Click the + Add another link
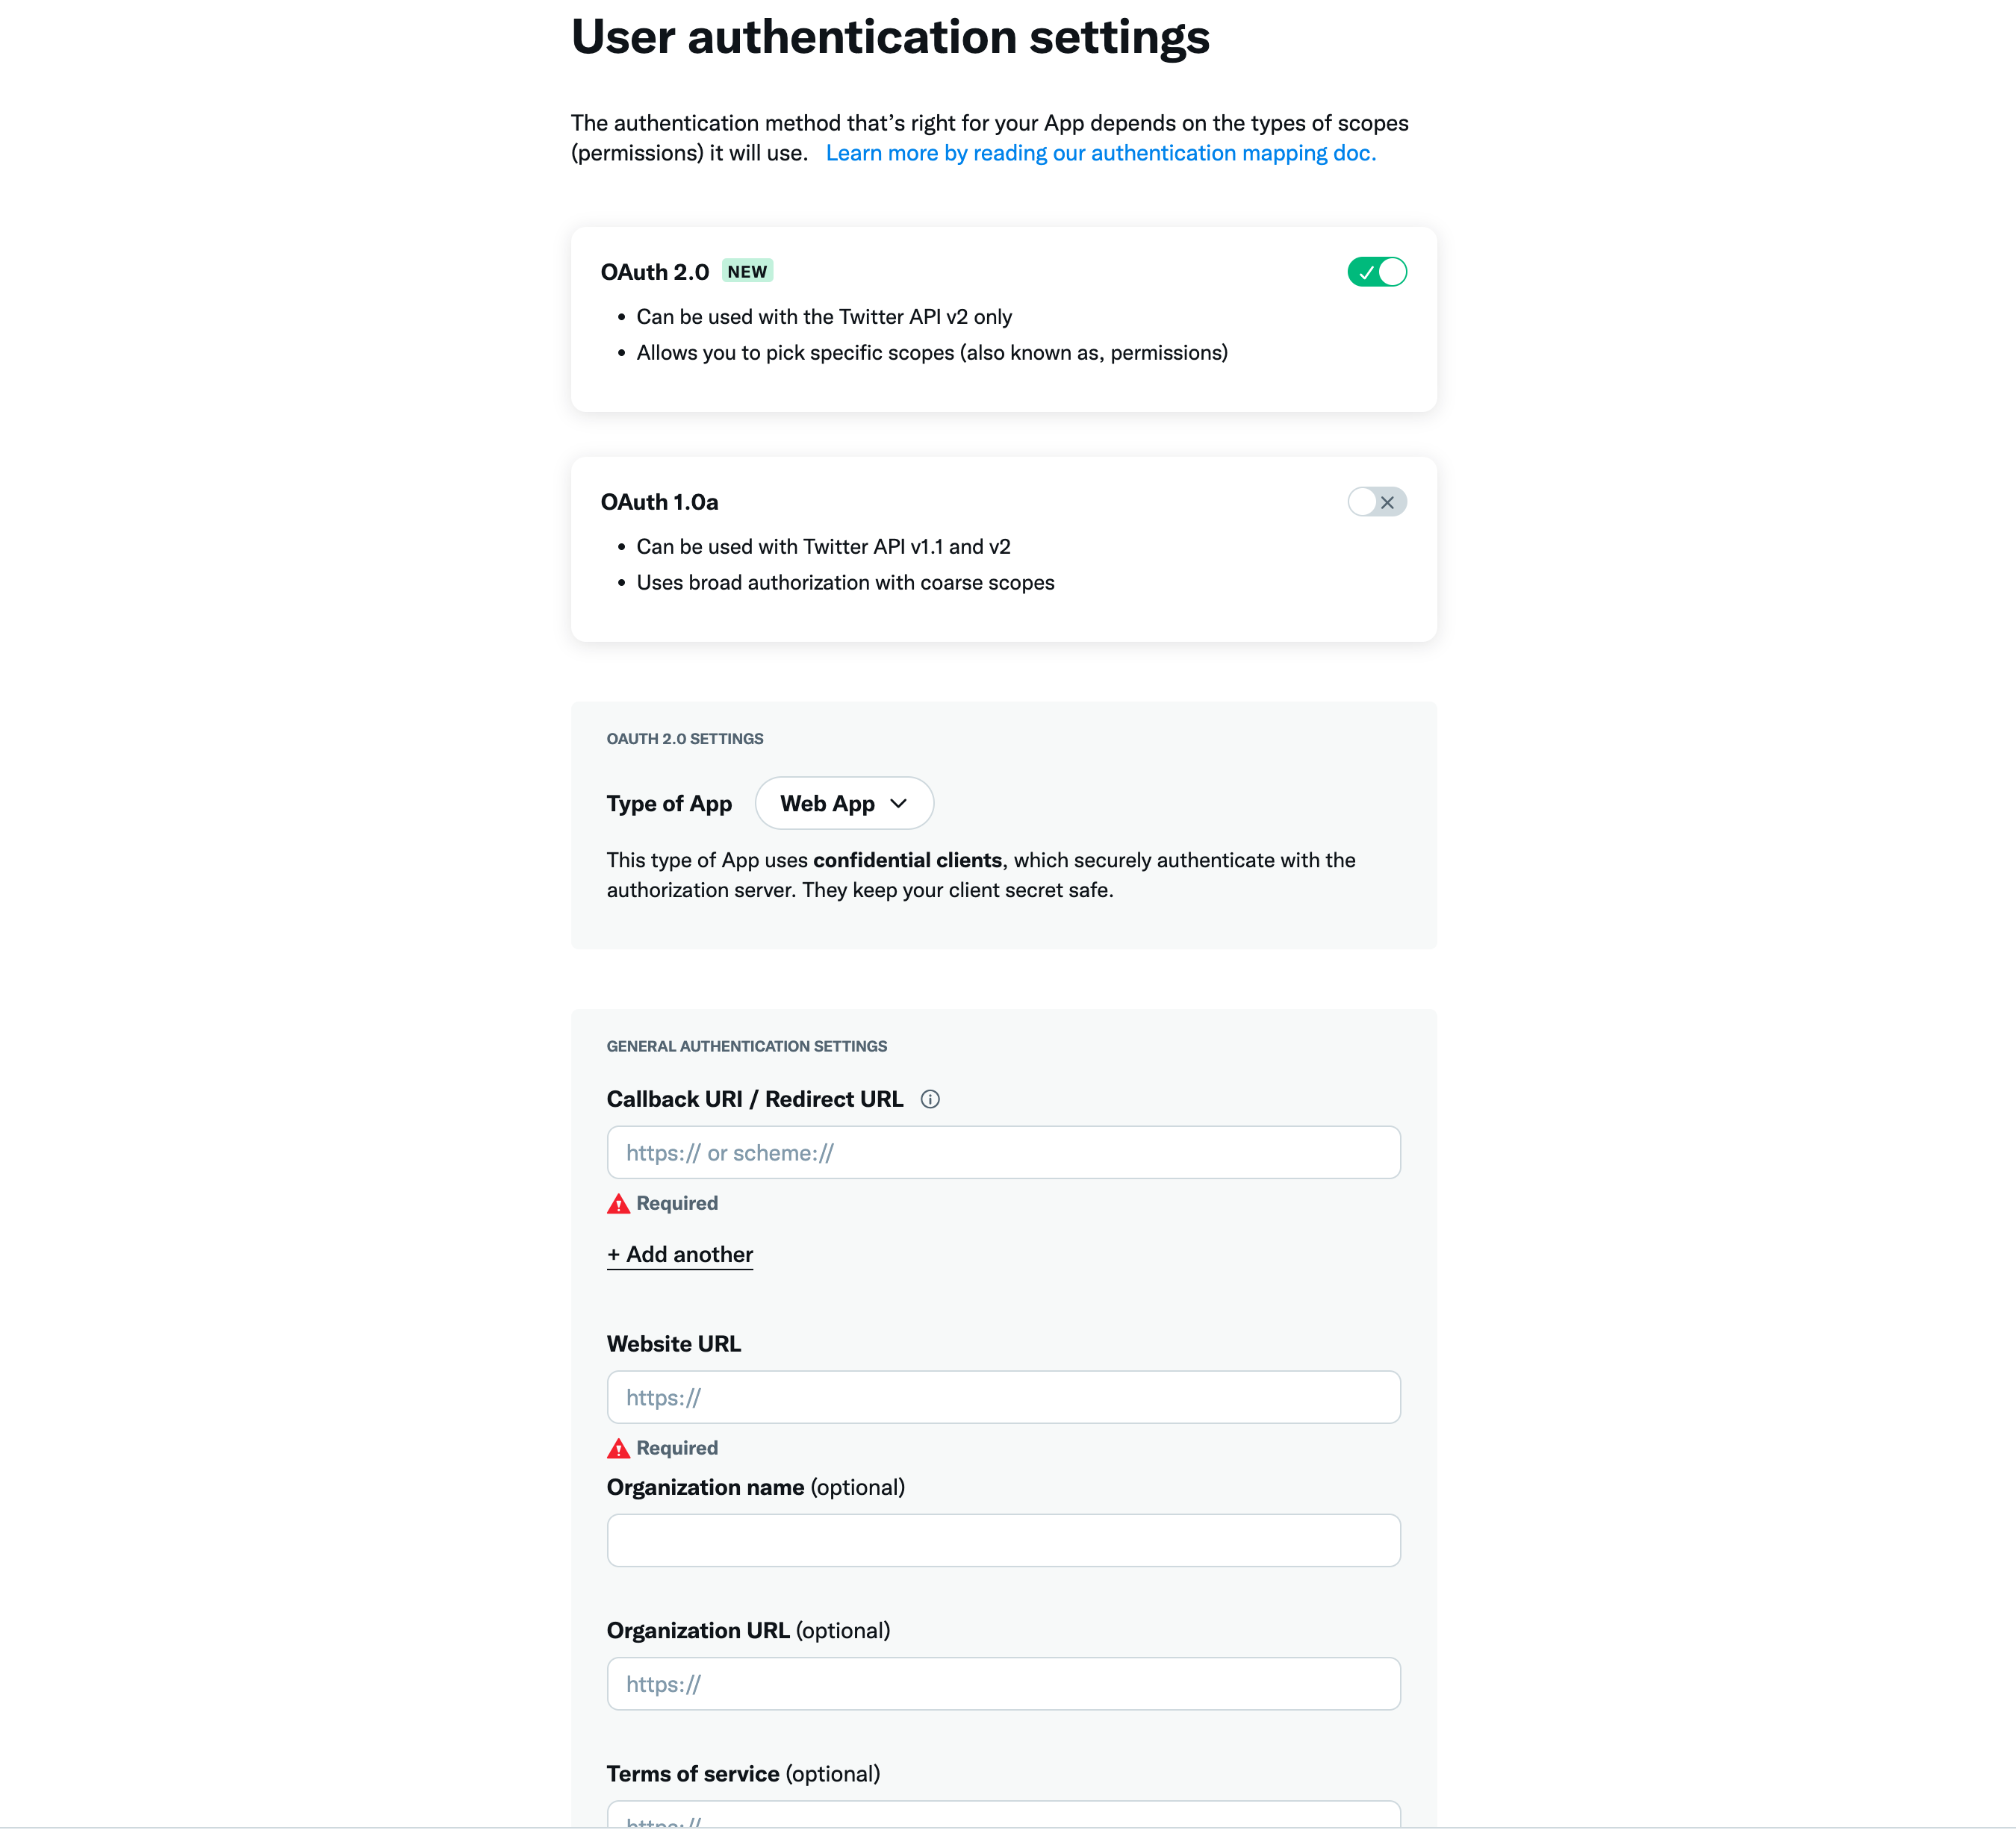The image size is (2016, 1833). pyautogui.click(x=680, y=1255)
